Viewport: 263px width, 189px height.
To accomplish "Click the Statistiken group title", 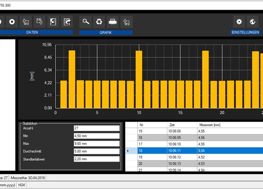I will [30, 123].
